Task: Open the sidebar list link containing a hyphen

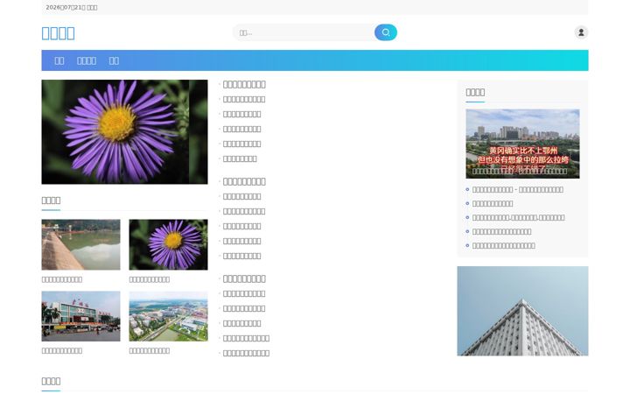Action: (517, 189)
